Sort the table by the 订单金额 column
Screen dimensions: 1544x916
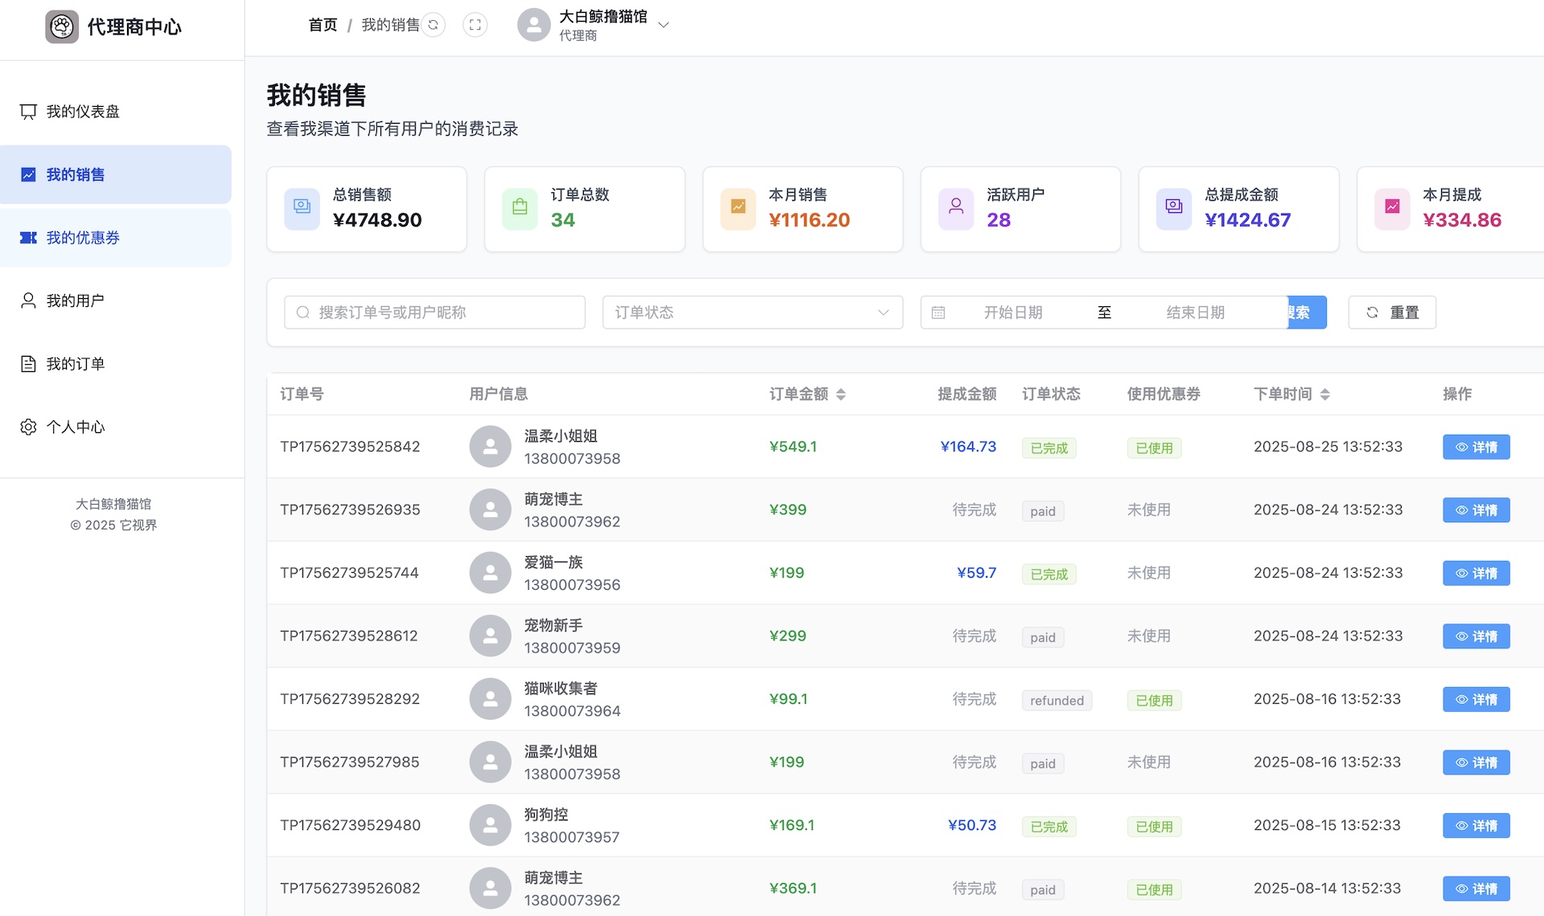click(840, 395)
